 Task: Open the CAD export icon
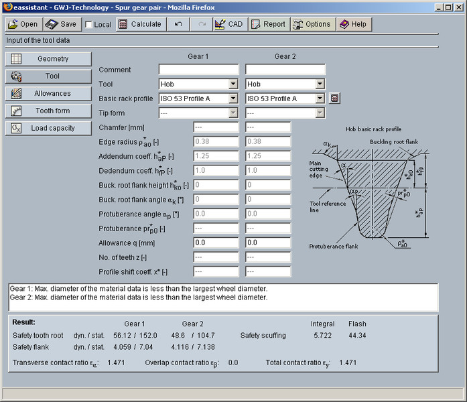click(220, 24)
